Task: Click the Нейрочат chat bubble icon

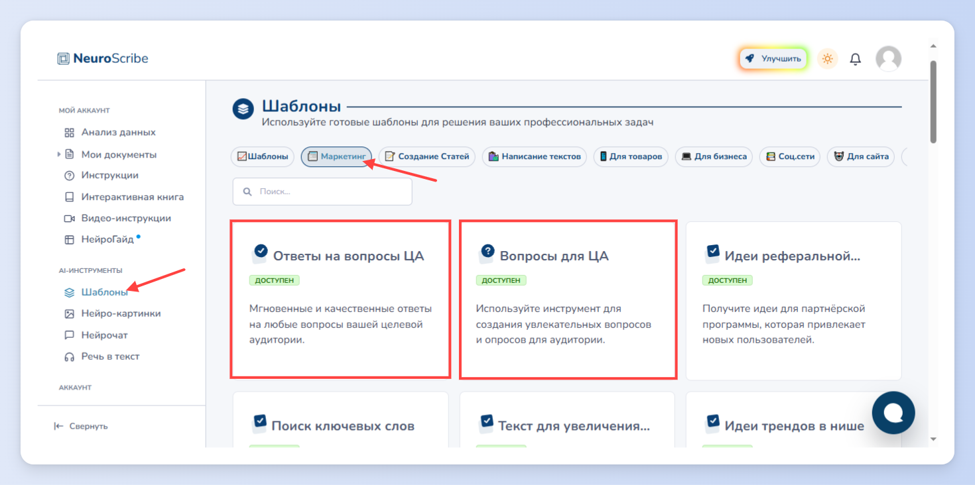Action: [69, 335]
